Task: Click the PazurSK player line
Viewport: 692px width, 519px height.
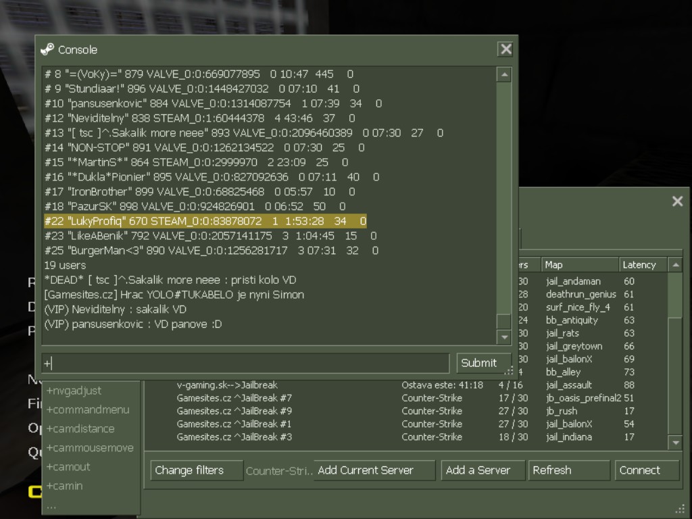Action: click(x=195, y=206)
